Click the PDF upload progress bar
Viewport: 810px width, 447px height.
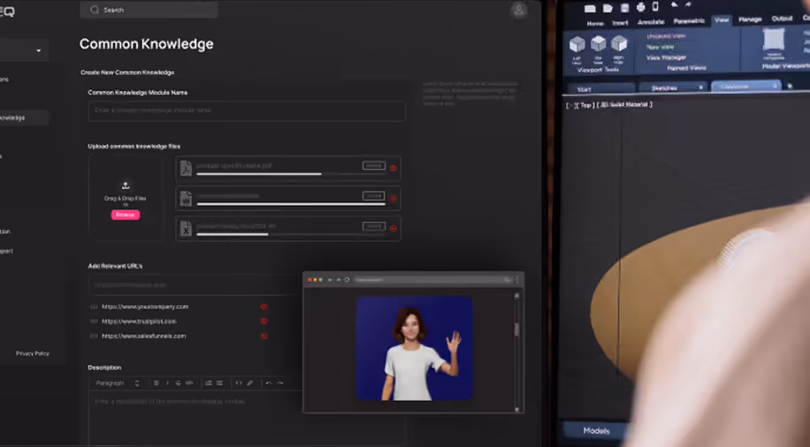291,174
